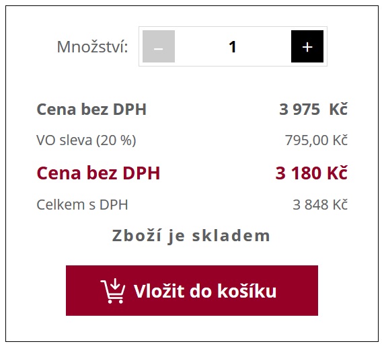Click the Vložit do košíku button
The height and width of the screenshot is (348, 384).
pyautogui.click(x=192, y=290)
